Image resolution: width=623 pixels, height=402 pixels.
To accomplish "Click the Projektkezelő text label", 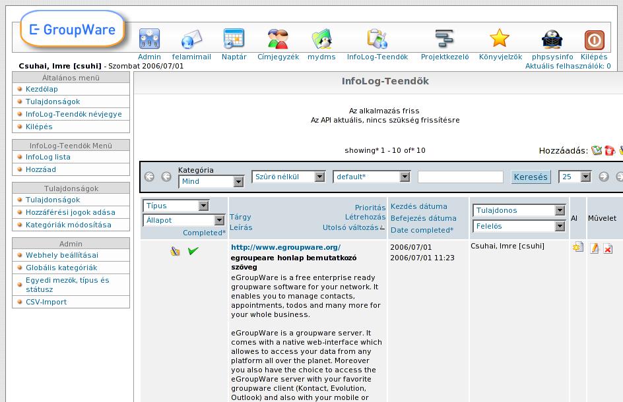I will [445, 57].
